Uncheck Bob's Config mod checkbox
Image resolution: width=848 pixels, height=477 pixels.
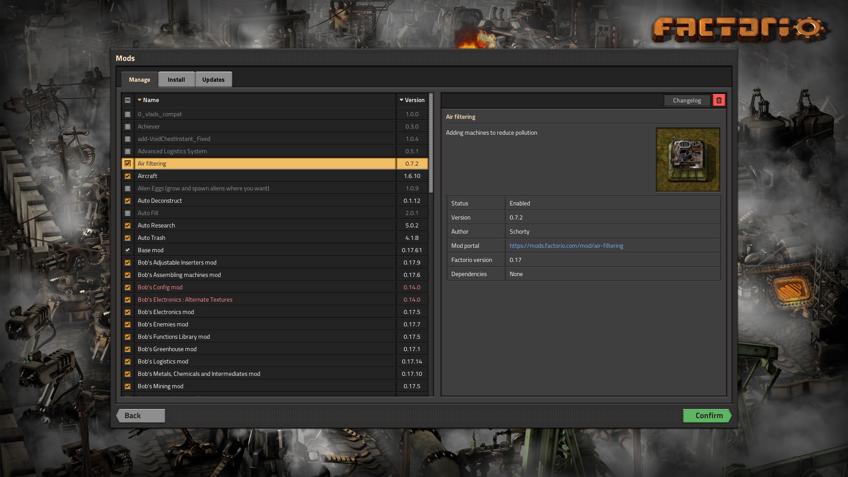click(x=128, y=288)
